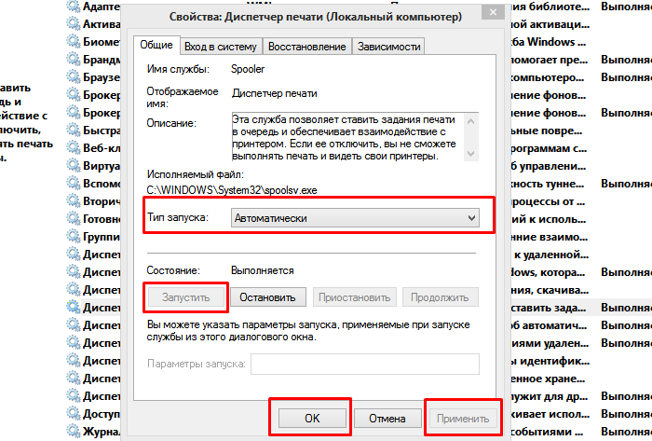Select the Журна service name in list
Viewport: 652px width, 441px height.
coord(102,432)
